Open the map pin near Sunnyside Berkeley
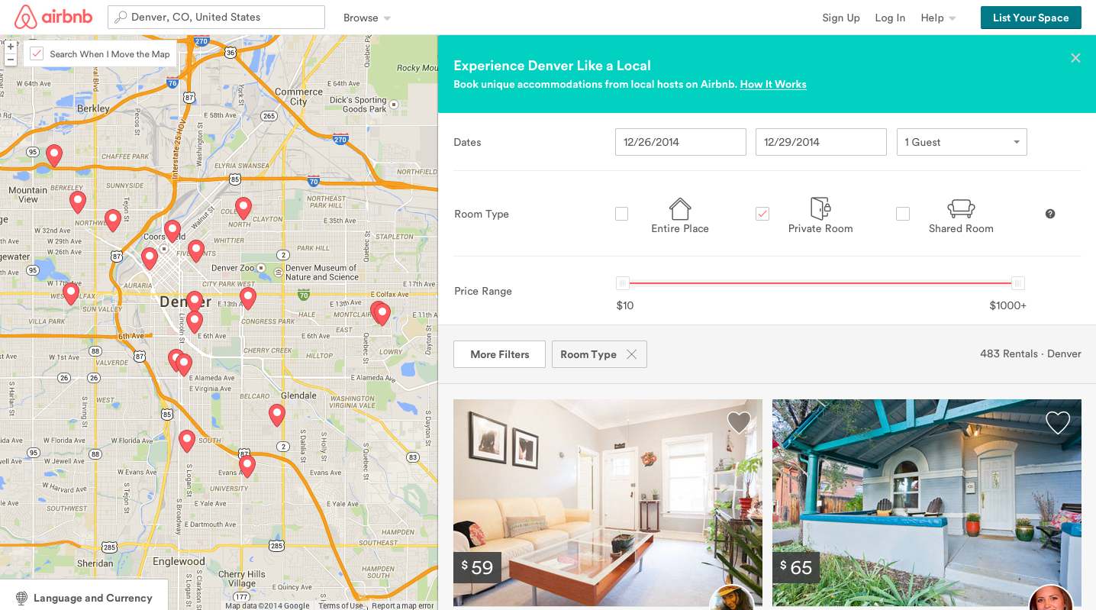 click(78, 202)
